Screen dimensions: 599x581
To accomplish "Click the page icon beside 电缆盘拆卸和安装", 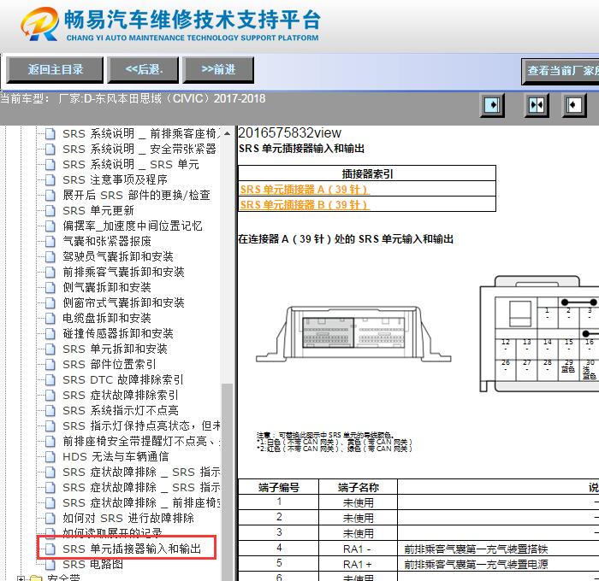I will click(x=50, y=318).
